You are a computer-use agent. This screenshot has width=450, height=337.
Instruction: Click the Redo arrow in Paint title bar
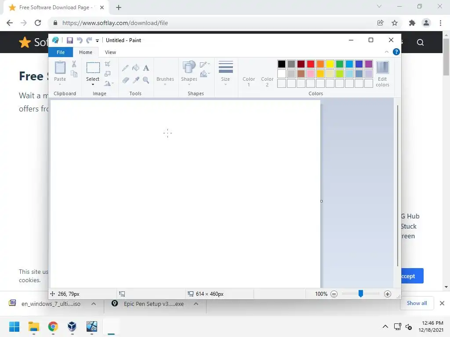pos(89,40)
